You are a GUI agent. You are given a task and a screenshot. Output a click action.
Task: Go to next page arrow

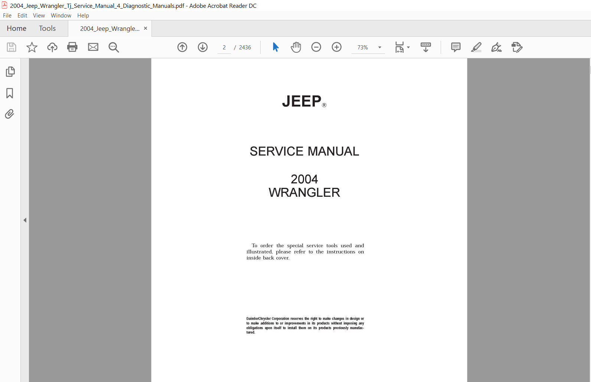(203, 47)
